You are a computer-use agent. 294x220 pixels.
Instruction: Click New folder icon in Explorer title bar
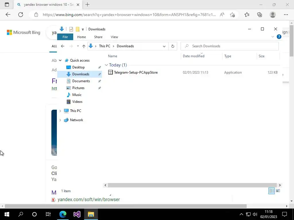(x=78, y=29)
